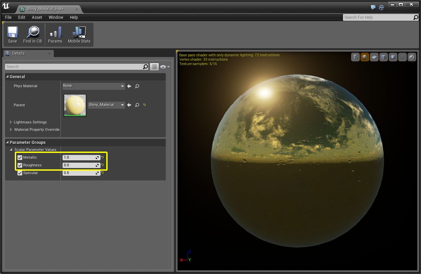Viewport: 421px width, 274px height.
Task: Expand Material Property Override section
Action: point(11,130)
